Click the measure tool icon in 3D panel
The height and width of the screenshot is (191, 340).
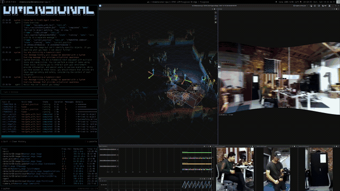tap(216, 19)
